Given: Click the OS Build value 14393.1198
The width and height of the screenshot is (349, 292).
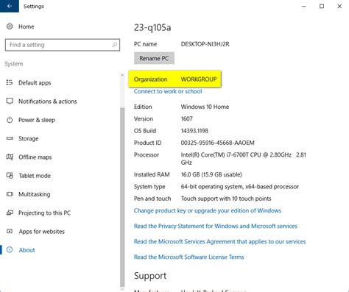Looking at the screenshot, I should click(x=194, y=131).
